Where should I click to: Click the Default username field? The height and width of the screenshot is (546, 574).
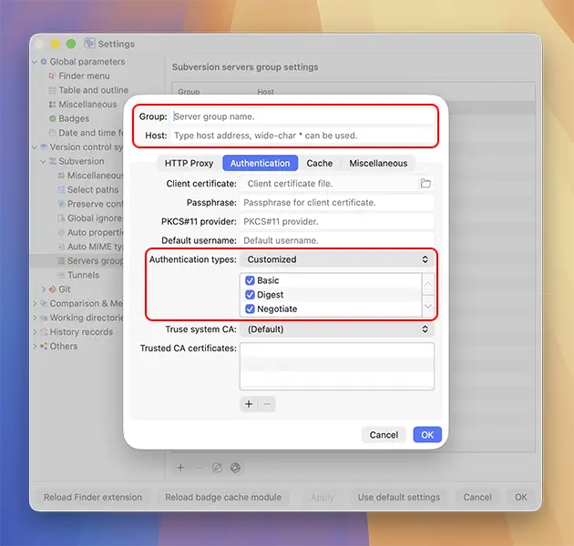click(337, 240)
